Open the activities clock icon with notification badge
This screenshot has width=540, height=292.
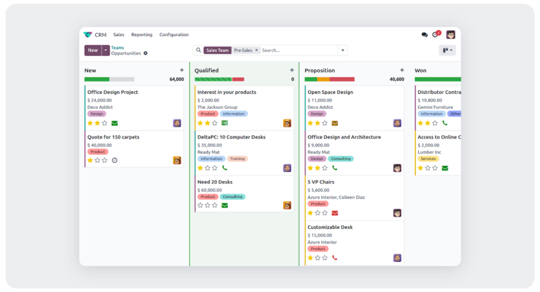coord(435,35)
